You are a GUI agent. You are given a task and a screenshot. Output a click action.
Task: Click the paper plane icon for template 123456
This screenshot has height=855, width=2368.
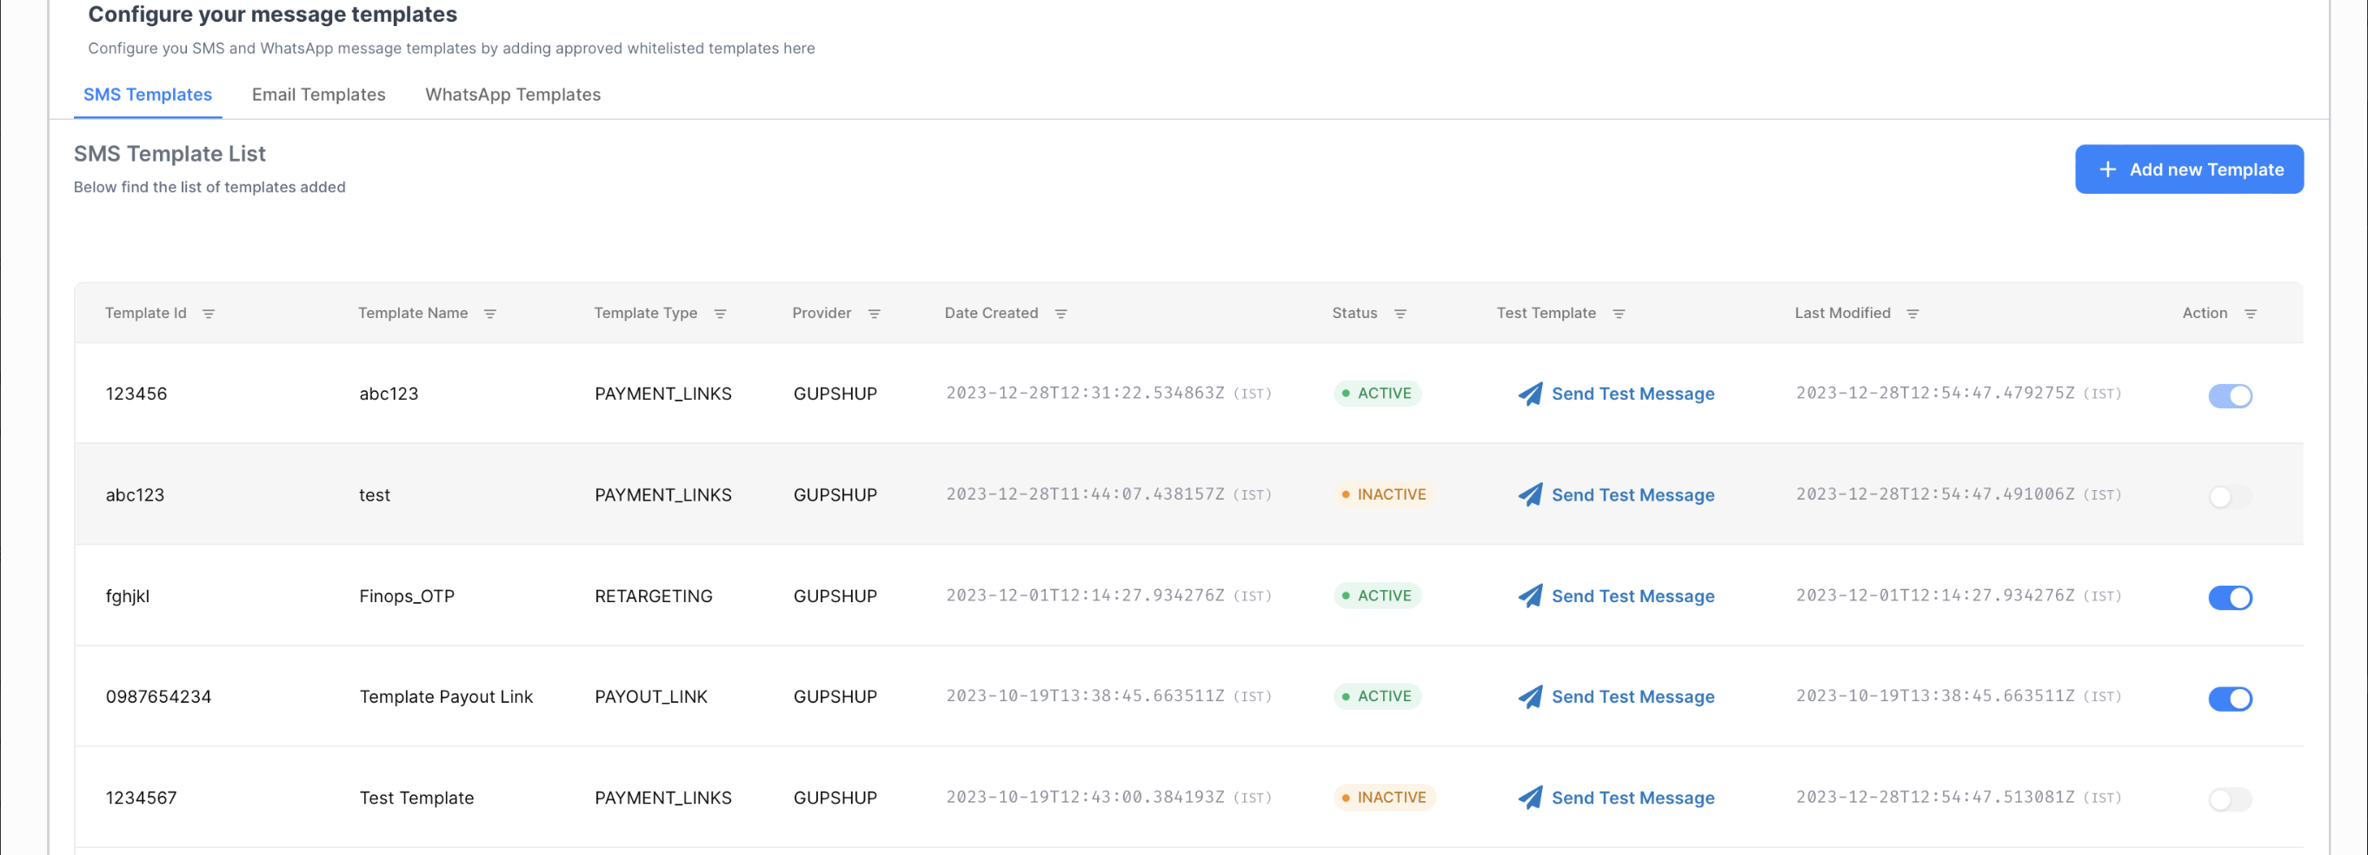[1530, 394]
